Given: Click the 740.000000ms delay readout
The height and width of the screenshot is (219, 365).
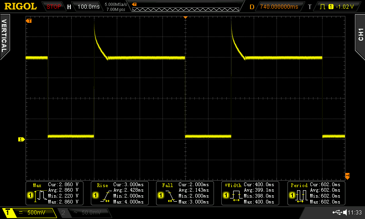Looking at the screenshot, I should click(x=278, y=7).
